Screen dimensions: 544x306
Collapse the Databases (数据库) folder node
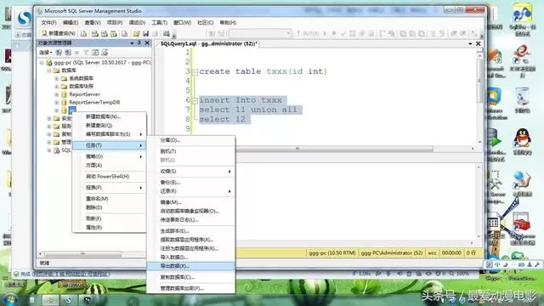click(x=49, y=71)
